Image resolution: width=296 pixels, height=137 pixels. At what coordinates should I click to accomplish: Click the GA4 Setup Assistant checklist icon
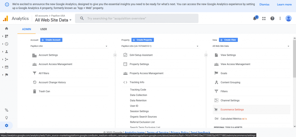(x=125, y=55)
